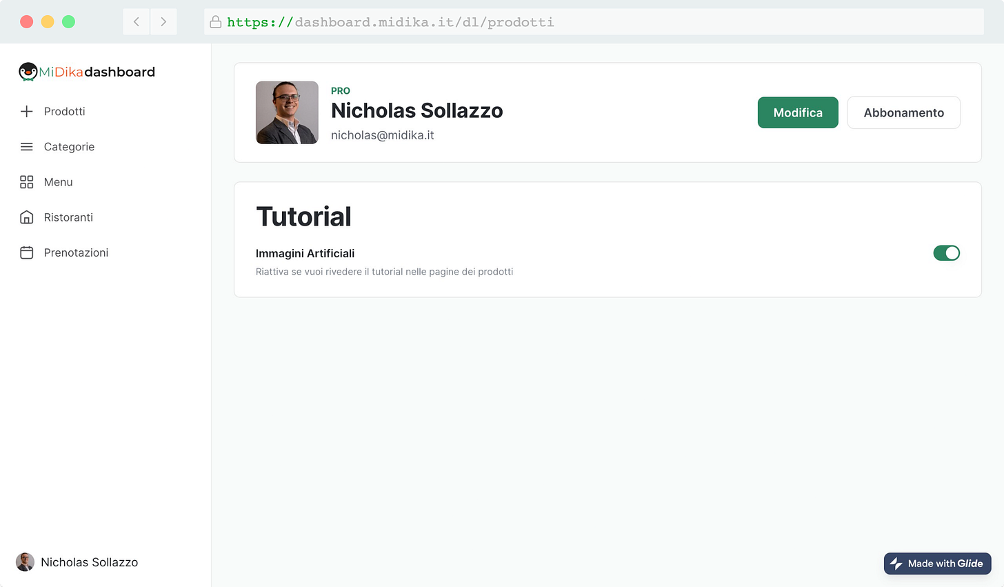1004x587 pixels.
Task: Click the house icon beside Ristoranti
Action: click(27, 217)
